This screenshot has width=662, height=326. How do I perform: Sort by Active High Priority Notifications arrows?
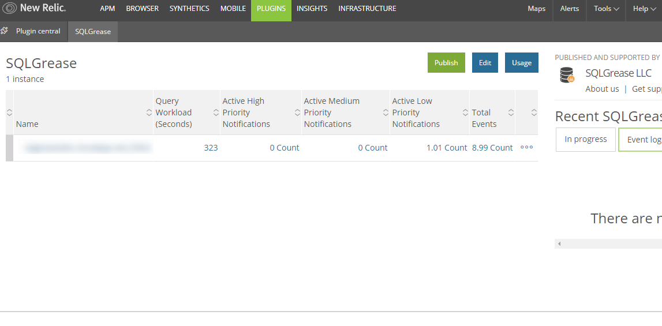[x=298, y=113]
